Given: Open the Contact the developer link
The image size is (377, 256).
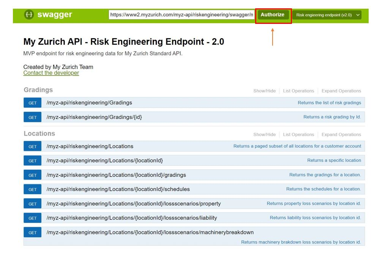Looking at the screenshot, I should (51, 73).
